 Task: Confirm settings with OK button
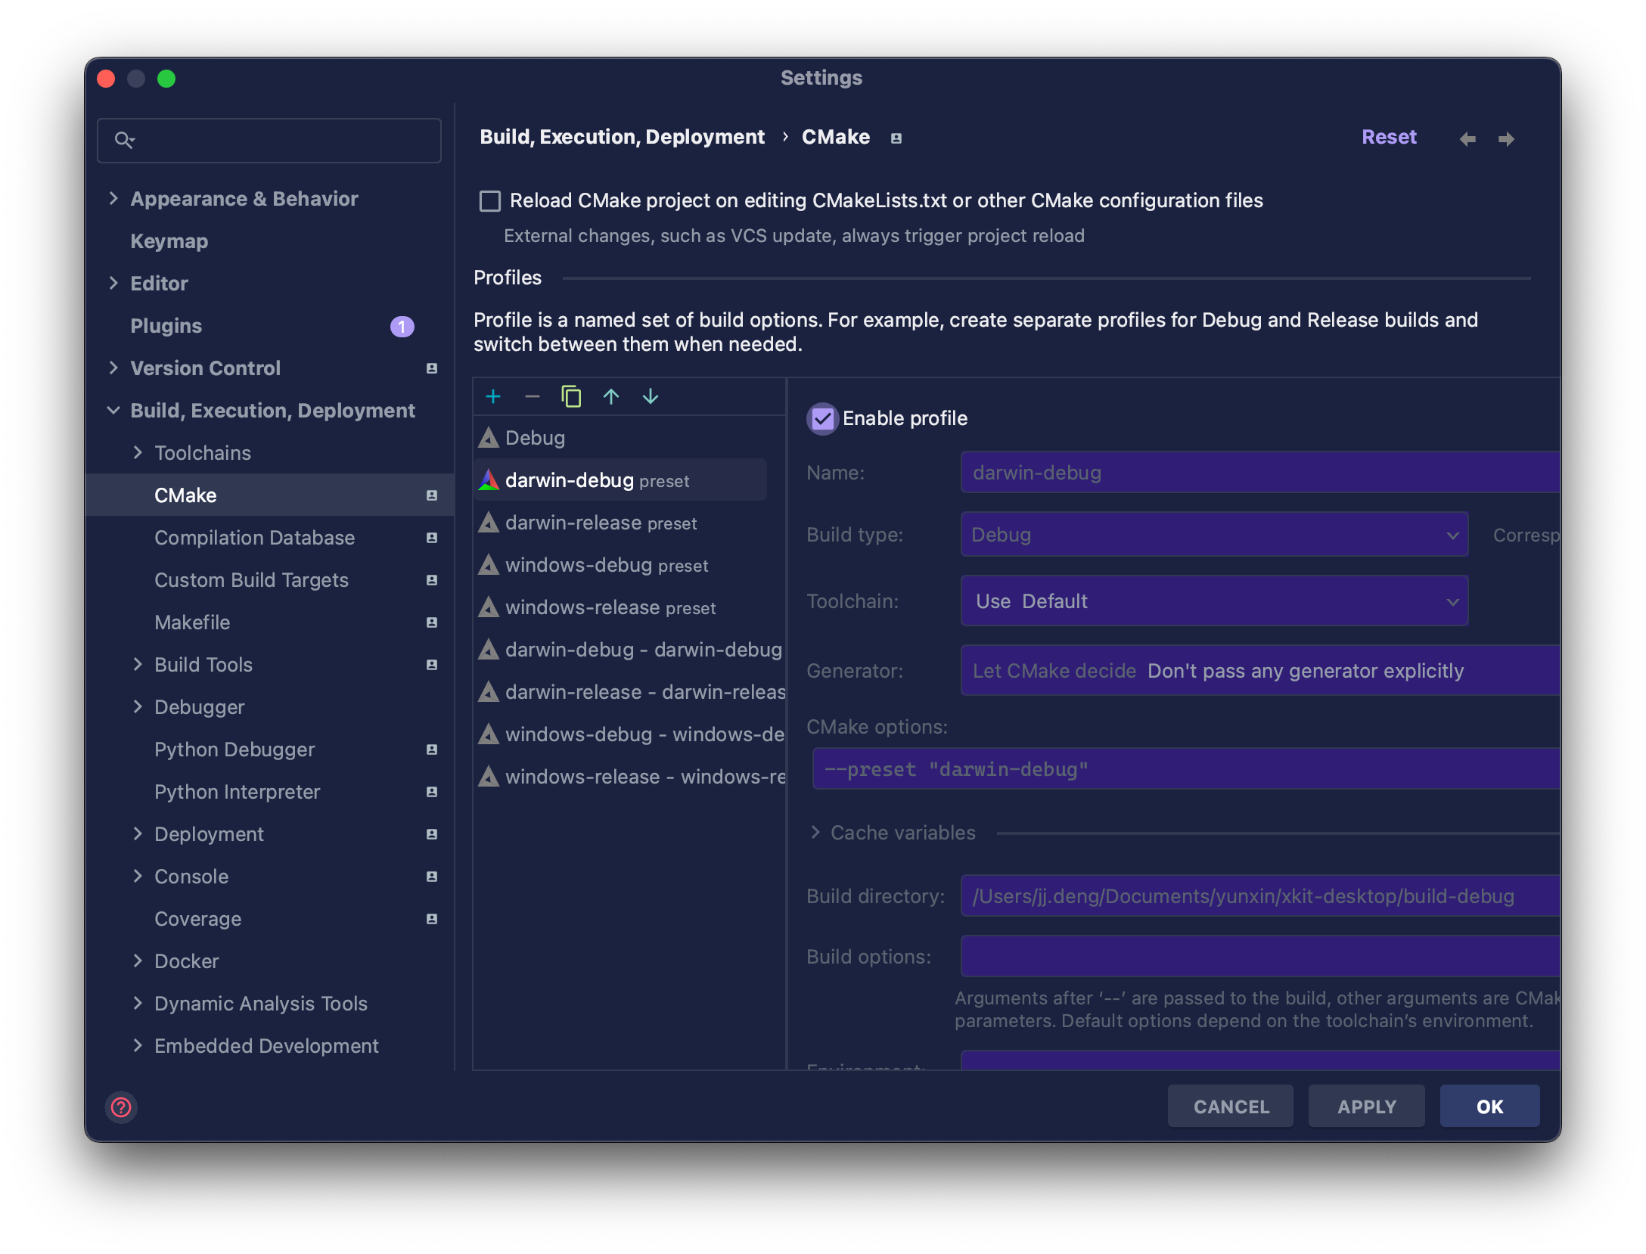pyautogui.click(x=1489, y=1107)
